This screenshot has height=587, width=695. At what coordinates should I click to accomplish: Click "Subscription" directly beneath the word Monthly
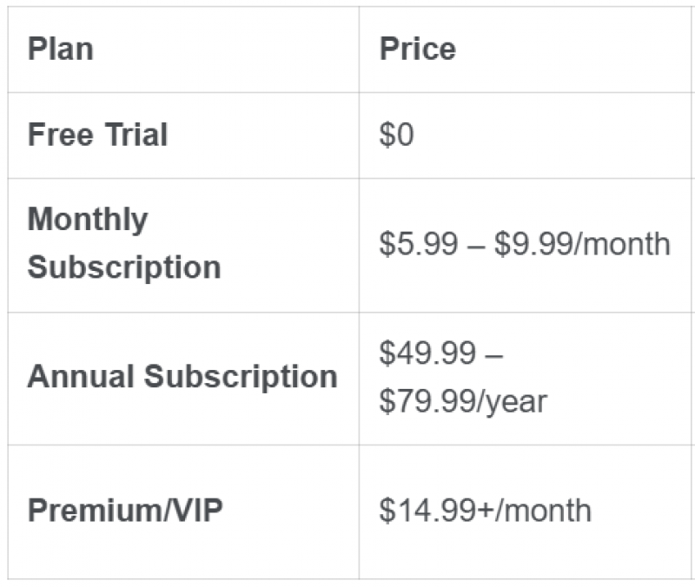click(x=123, y=267)
